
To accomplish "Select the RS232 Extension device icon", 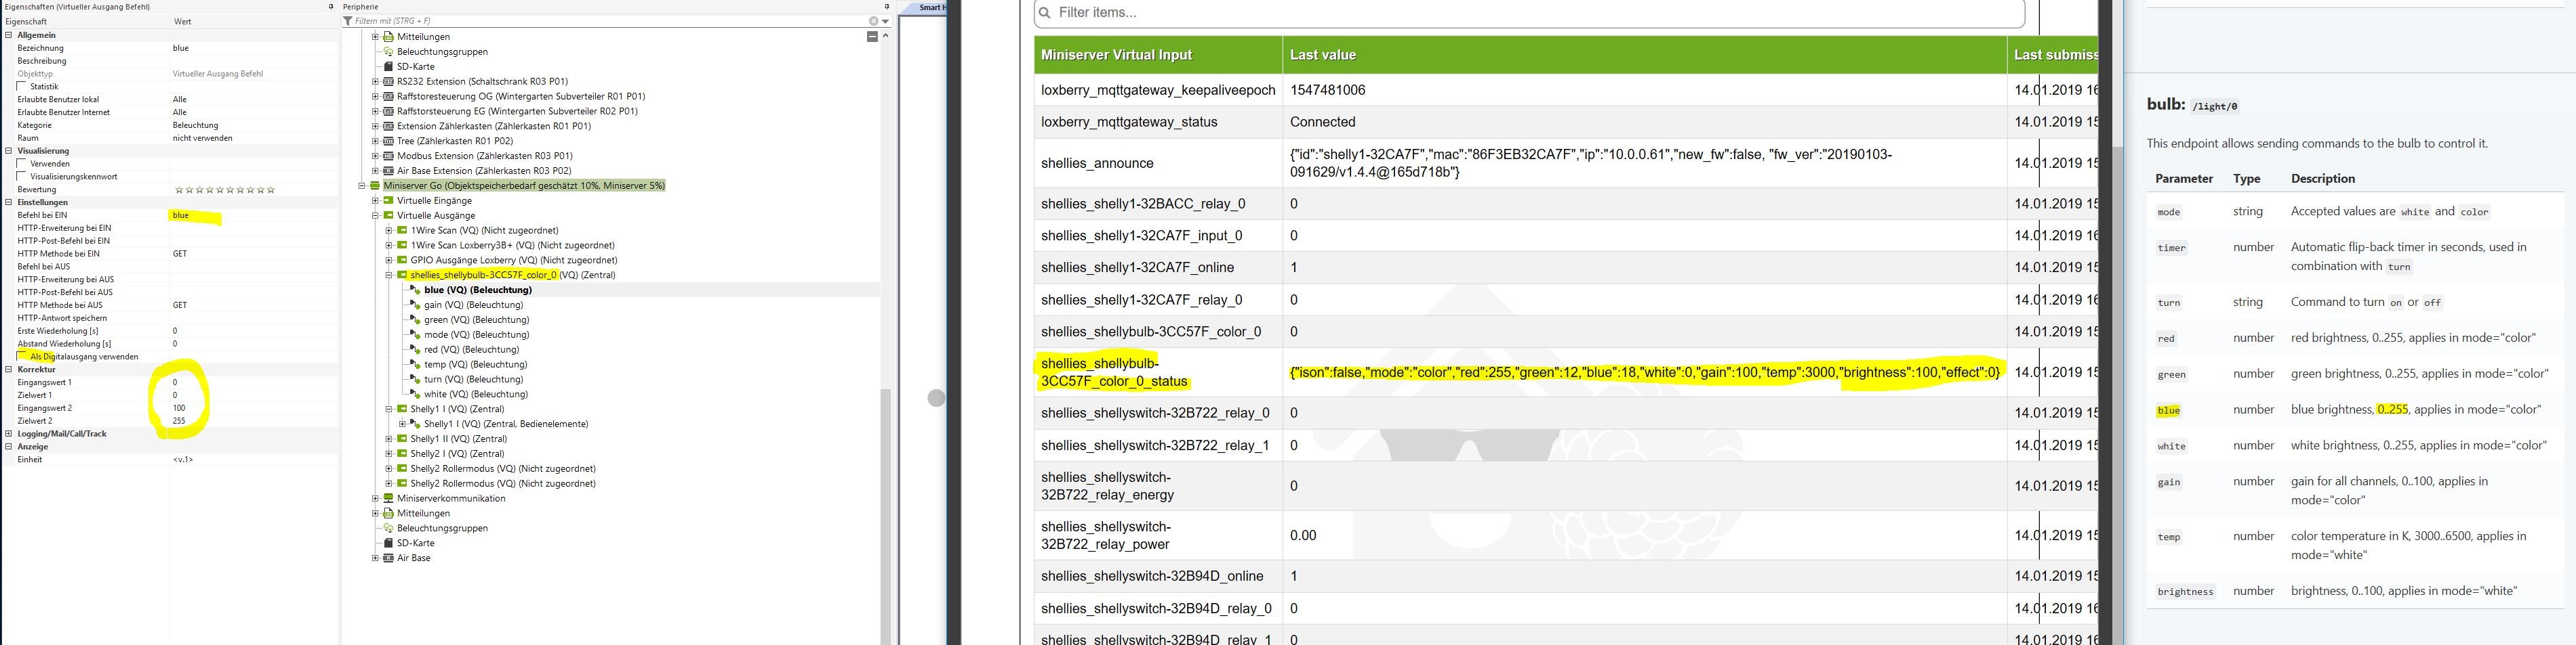I will coord(388,82).
